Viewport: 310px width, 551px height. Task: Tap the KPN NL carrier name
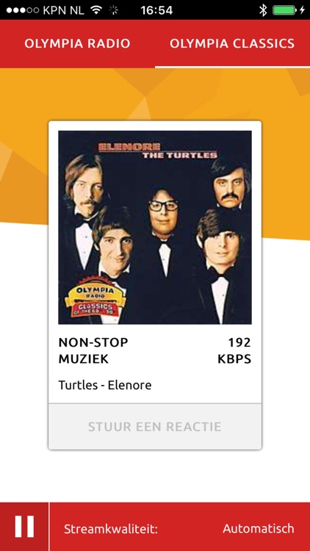point(64,10)
